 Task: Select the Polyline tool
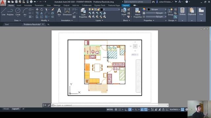click(x=10, y=12)
